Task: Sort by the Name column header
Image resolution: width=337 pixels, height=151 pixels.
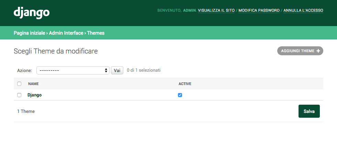Action: tap(33, 84)
